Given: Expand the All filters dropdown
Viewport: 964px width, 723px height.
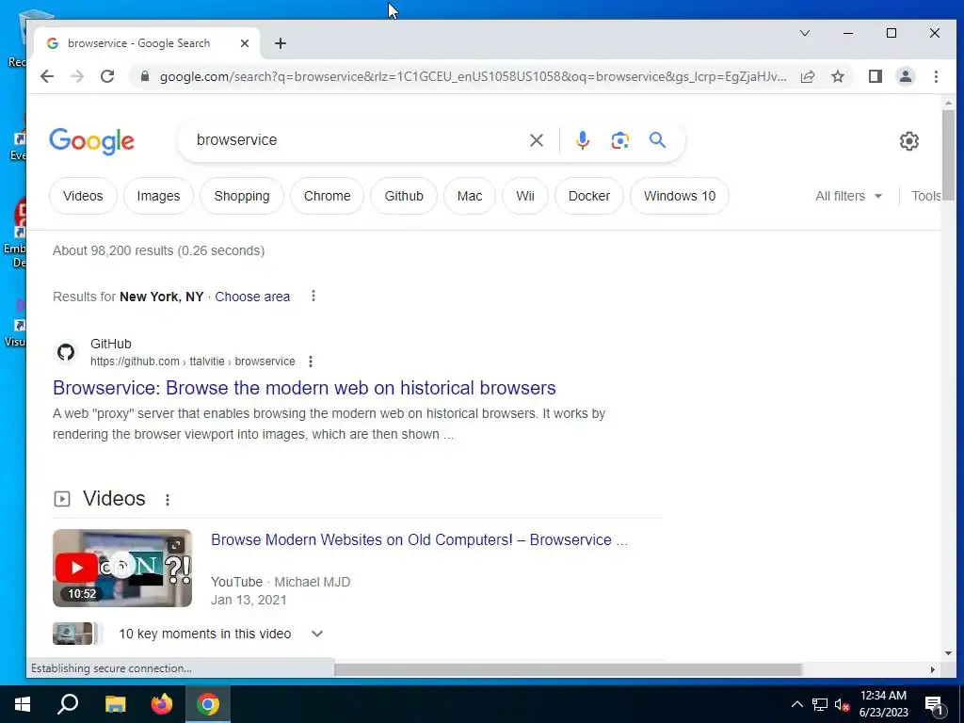Looking at the screenshot, I should coord(848,196).
